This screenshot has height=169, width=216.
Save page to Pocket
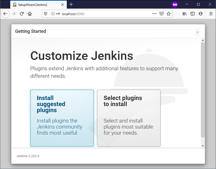(x=162, y=14)
